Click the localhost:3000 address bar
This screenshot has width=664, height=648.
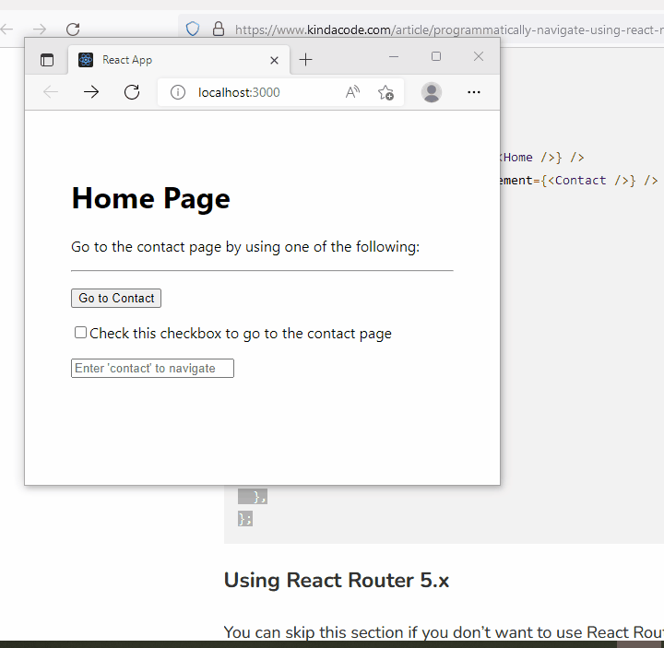tap(258, 92)
